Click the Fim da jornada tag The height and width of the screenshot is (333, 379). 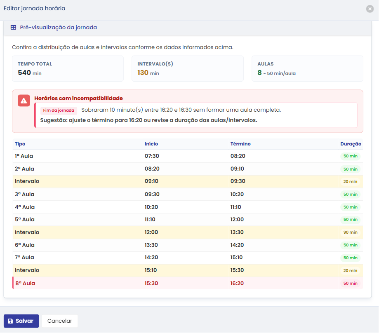pos(59,110)
